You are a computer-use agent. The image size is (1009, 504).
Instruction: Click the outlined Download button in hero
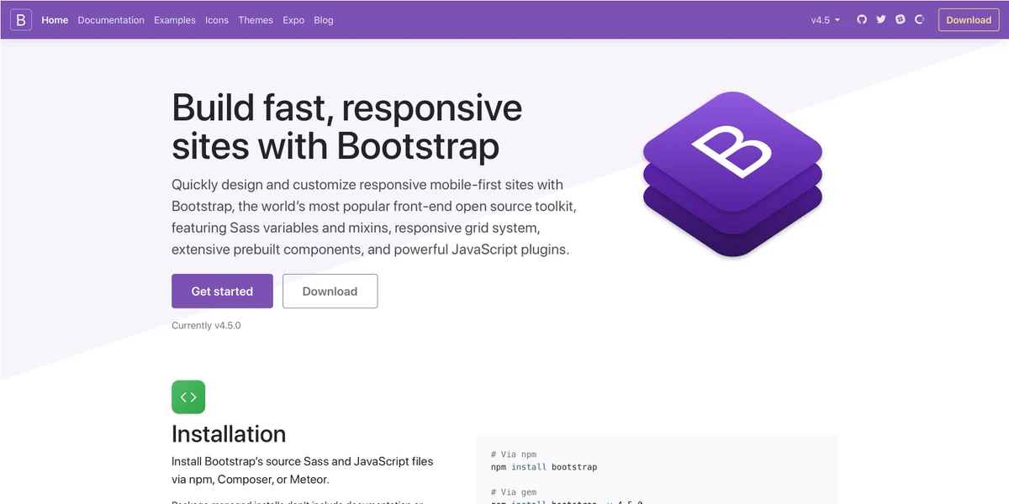point(330,291)
